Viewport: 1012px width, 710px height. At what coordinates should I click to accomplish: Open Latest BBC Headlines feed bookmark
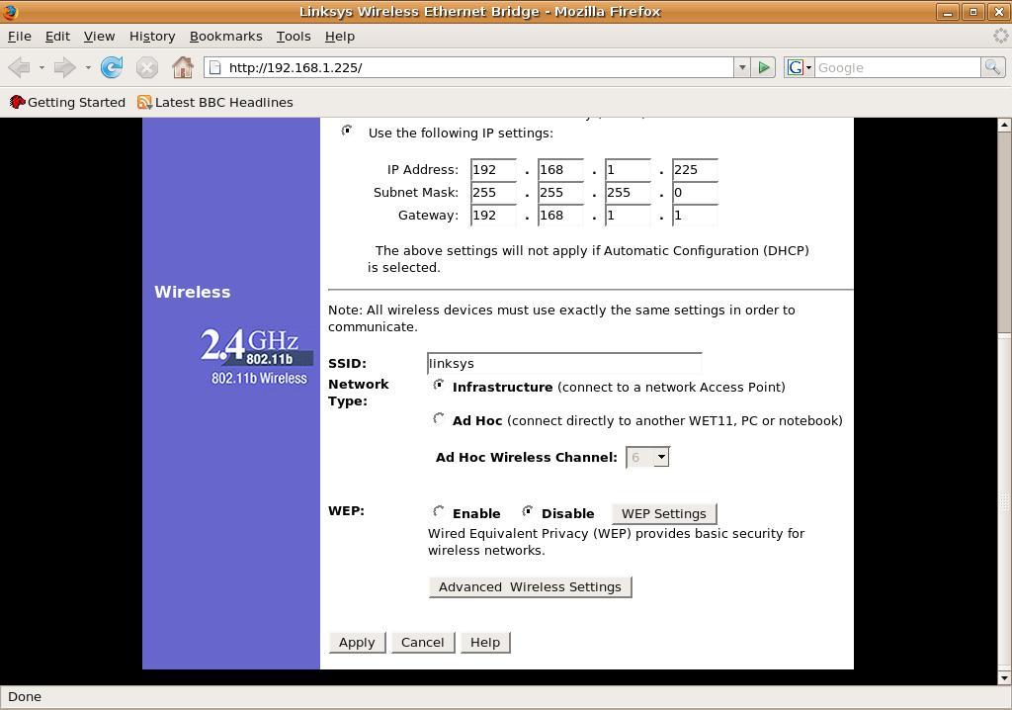point(214,102)
